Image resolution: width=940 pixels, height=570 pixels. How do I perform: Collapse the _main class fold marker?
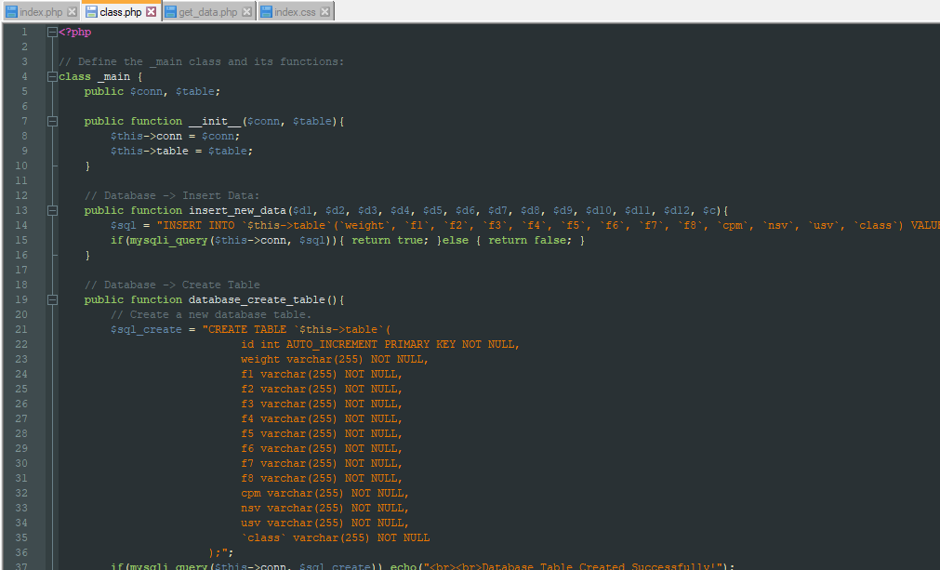(x=52, y=76)
